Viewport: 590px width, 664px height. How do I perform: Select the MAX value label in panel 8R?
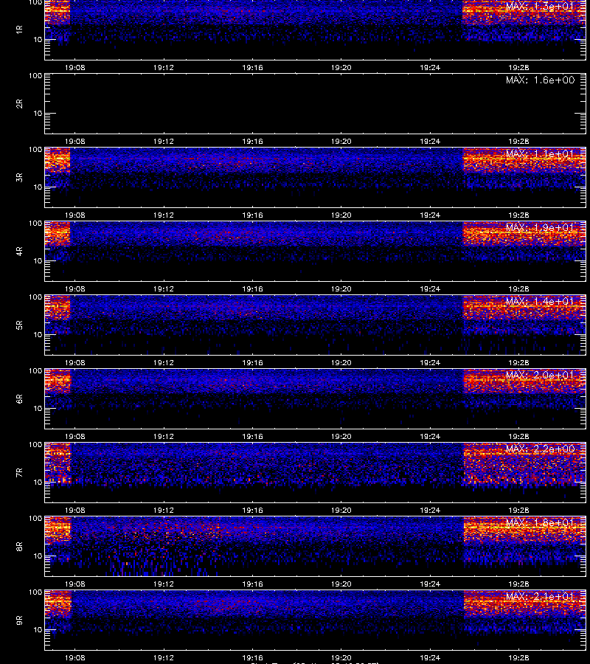tap(540, 522)
